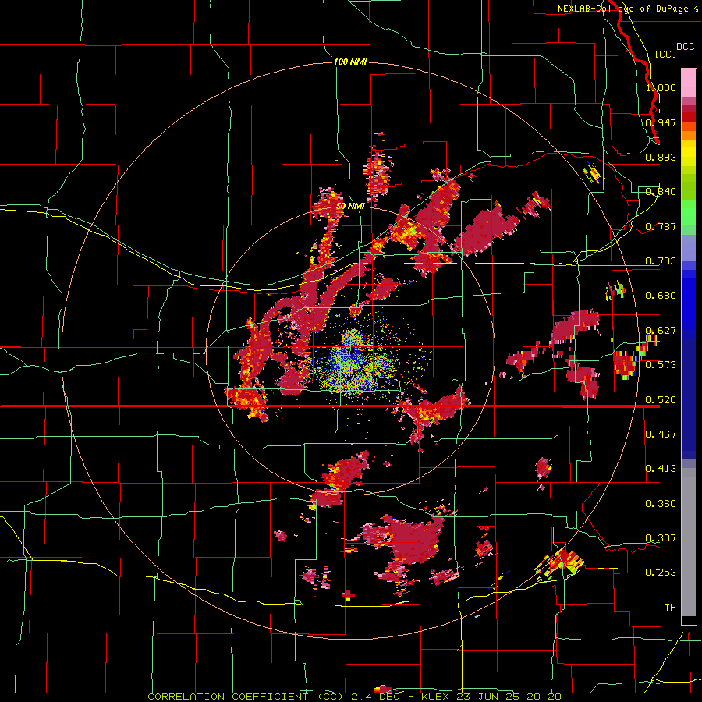The width and height of the screenshot is (702, 702).
Task: Click the 100 NMI range ring label
Action: [350, 62]
